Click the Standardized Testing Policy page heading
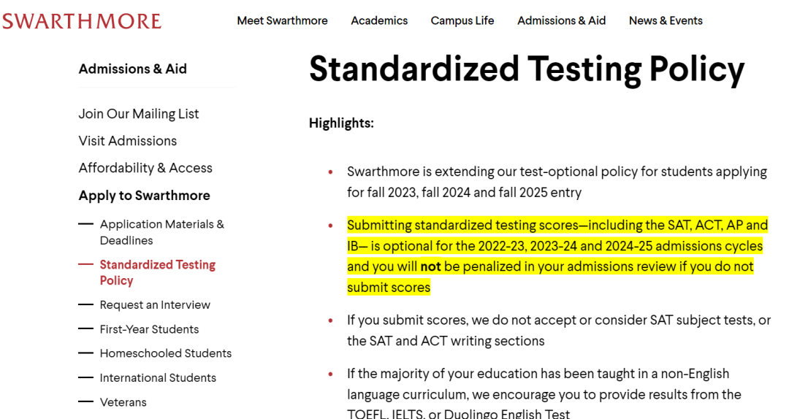Viewport: 789px width, 419px height. [x=527, y=69]
